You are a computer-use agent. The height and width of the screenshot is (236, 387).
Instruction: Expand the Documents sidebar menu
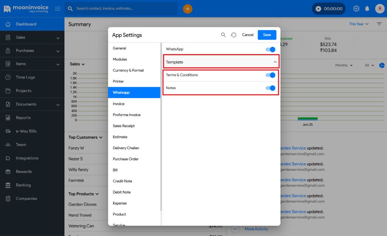58,105
